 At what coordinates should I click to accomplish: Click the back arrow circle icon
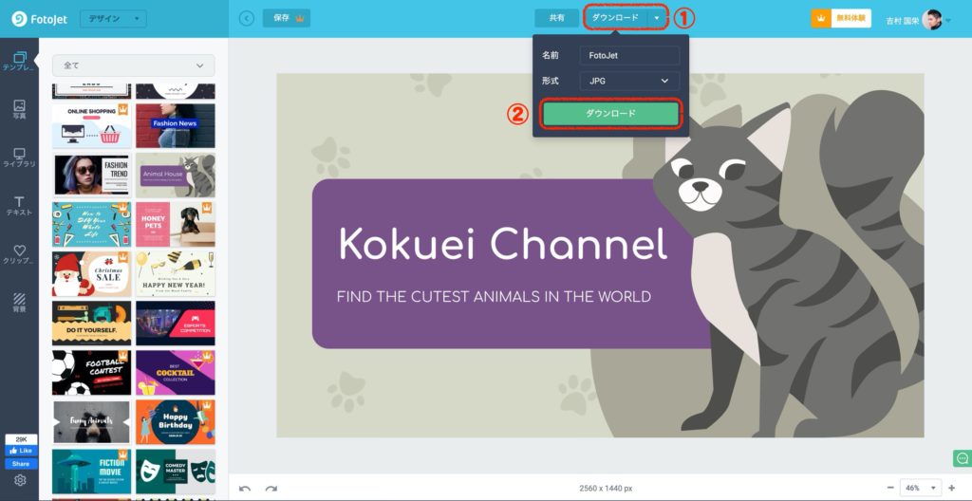(247, 18)
